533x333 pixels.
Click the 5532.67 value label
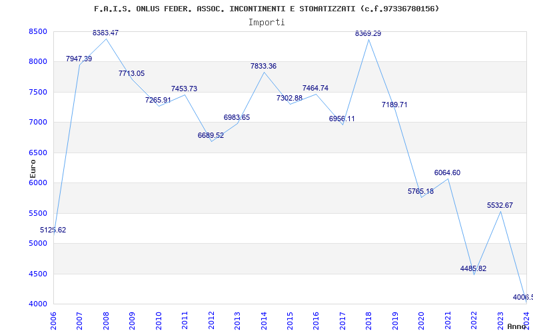[x=500, y=205]
